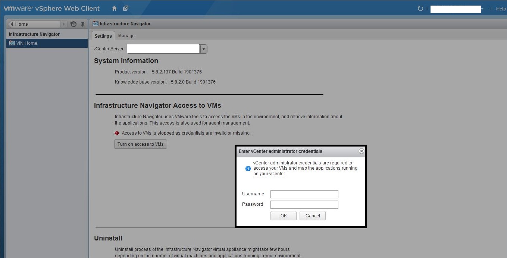Click the Home icon in top bar
Screen dimensions: 507x258
tap(114, 9)
